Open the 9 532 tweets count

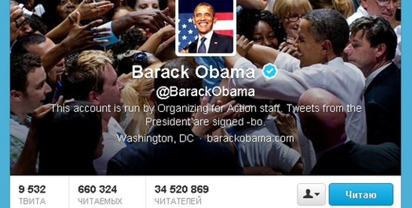point(32,189)
